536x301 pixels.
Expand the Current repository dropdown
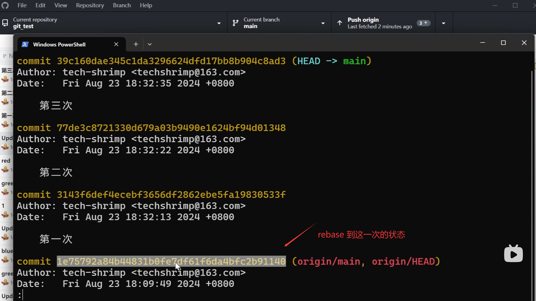coord(219,23)
